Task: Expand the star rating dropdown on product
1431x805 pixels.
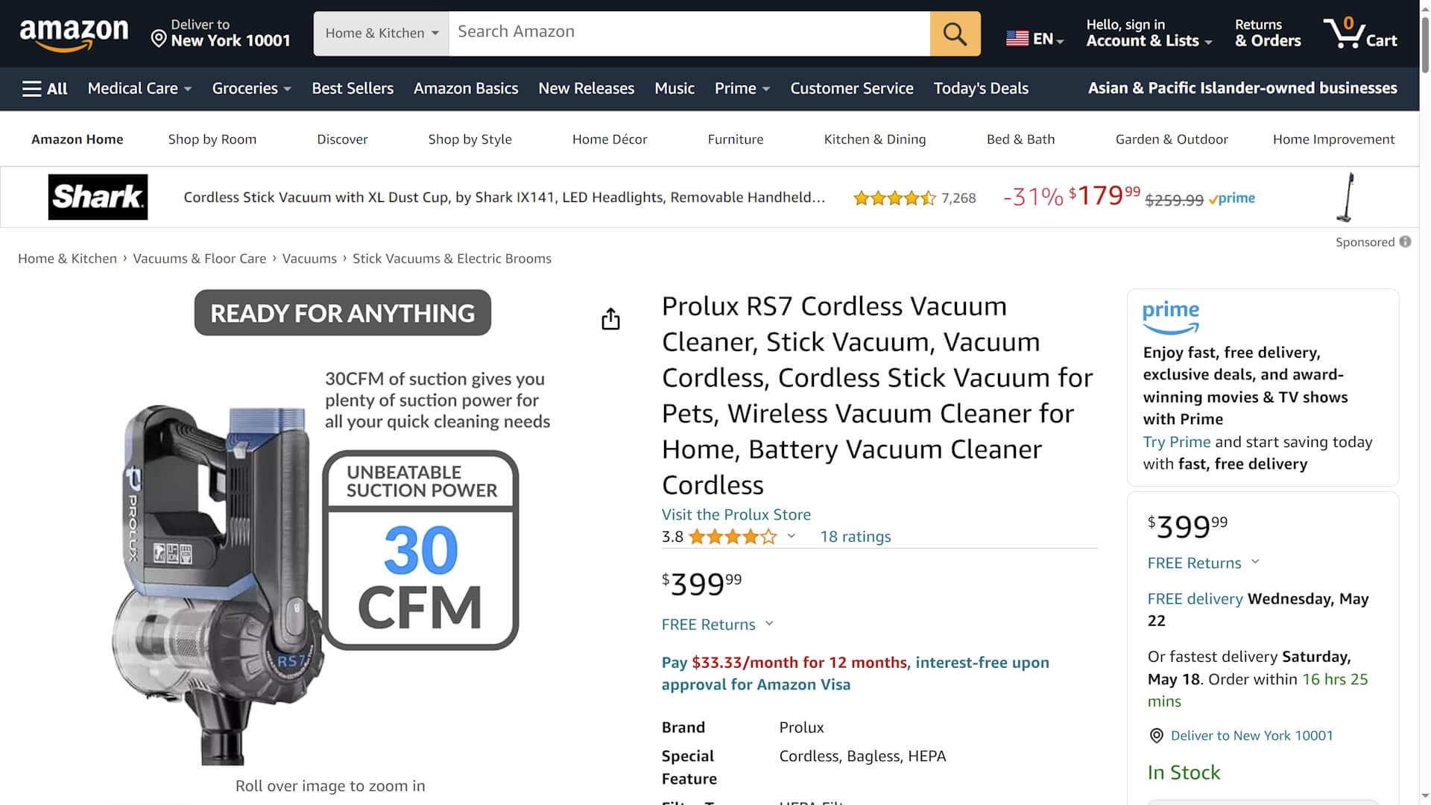Action: click(x=792, y=536)
